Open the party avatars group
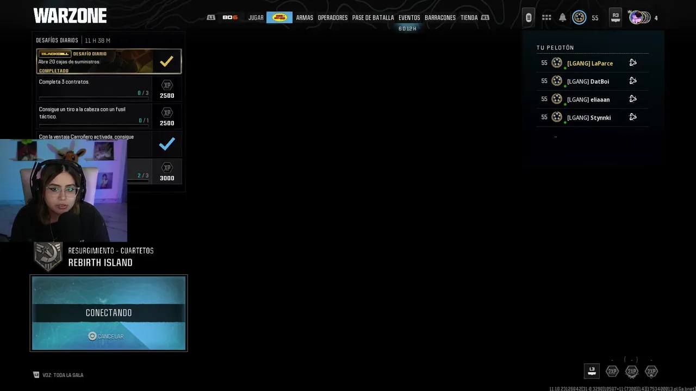The height and width of the screenshot is (391, 696). (640, 17)
